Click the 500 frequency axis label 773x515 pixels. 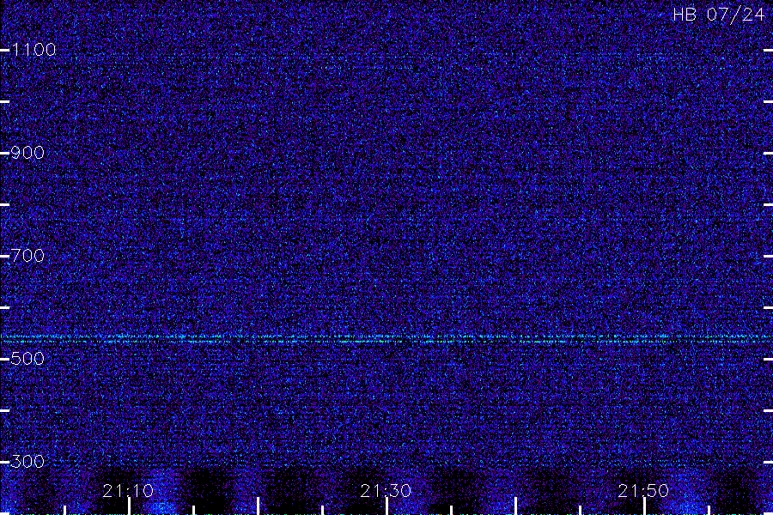point(27,359)
